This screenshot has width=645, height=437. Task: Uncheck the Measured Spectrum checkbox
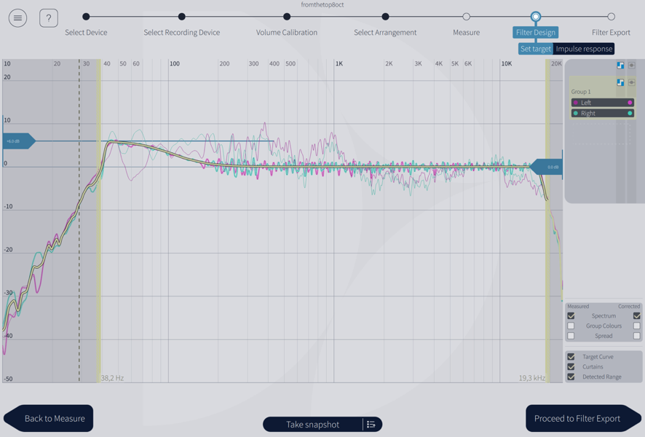coord(571,316)
